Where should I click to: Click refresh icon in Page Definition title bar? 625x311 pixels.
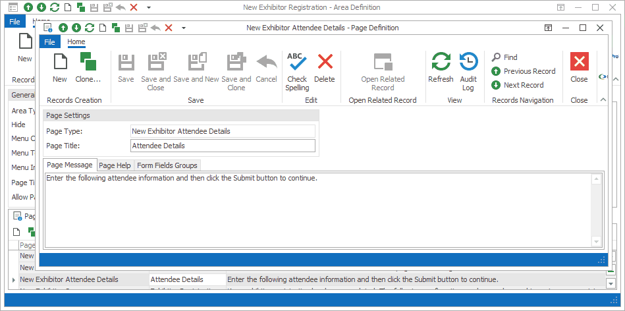click(90, 28)
